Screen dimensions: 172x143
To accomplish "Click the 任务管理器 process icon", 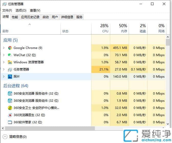I will coord(10,69).
